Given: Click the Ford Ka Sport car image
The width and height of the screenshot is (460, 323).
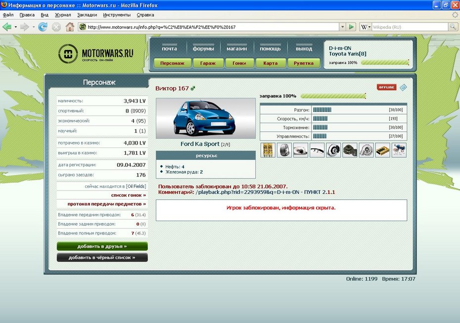Looking at the screenshot, I should tap(206, 118).
